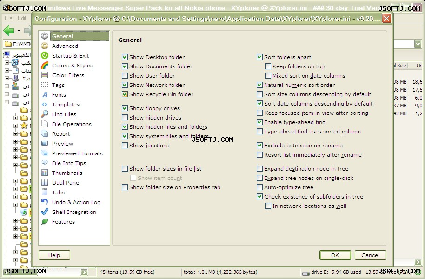Screen dimensions: 425x279
Task: Click the Report icon
Action: 45,133
